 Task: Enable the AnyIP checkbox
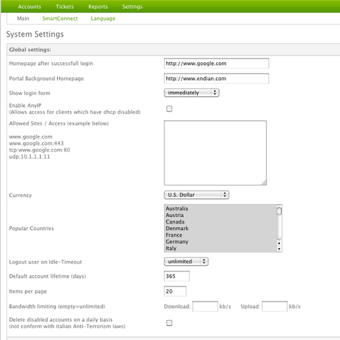(169, 109)
